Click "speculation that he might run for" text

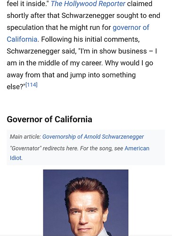pyautogui.click(x=59, y=27)
